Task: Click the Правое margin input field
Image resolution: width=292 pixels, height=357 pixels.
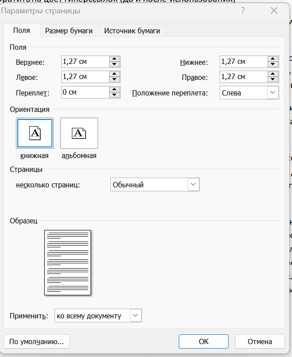Action: click(244, 77)
